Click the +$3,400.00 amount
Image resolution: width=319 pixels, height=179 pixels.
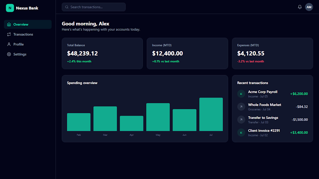pyautogui.click(x=299, y=132)
